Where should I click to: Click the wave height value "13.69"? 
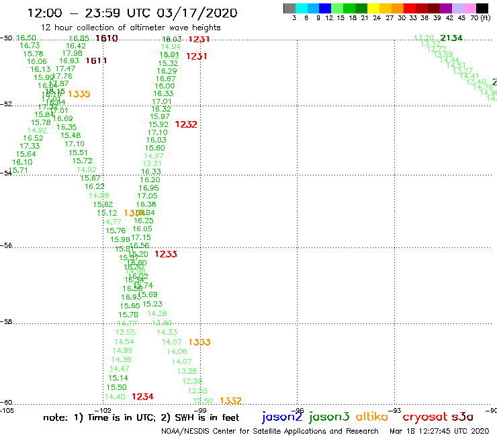pyautogui.click(x=443, y=54)
